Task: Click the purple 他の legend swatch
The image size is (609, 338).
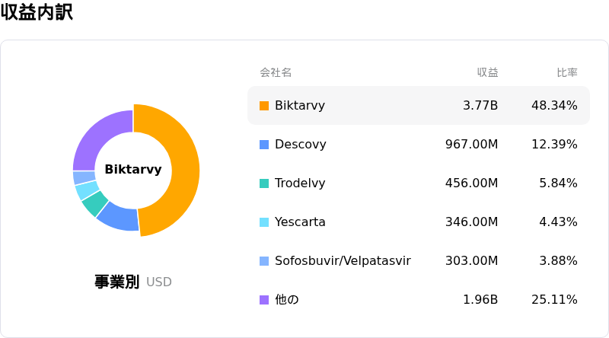Action: coord(264,300)
